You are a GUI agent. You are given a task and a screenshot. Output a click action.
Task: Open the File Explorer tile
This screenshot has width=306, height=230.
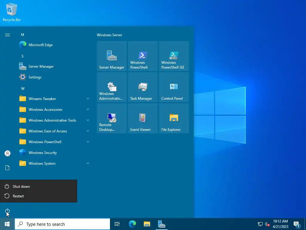pyautogui.click(x=174, y=118)
